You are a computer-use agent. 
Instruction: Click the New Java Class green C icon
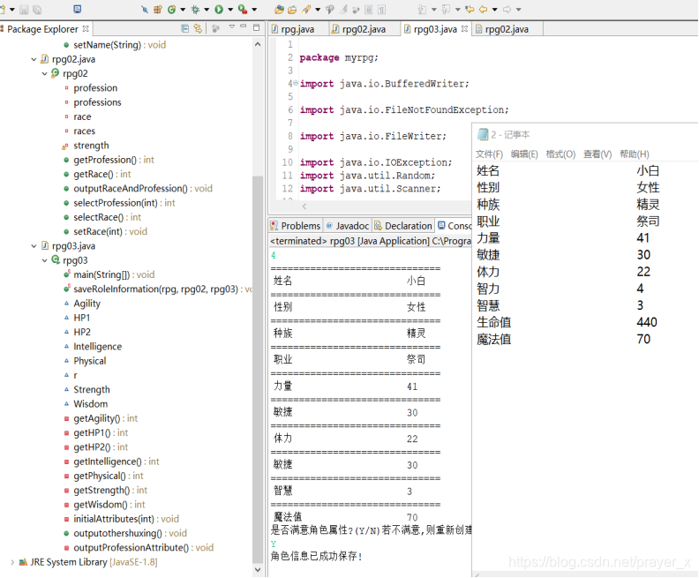coord(171,10)
